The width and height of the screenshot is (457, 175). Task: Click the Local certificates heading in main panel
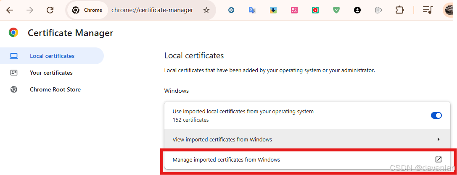(x=194, y=55)
